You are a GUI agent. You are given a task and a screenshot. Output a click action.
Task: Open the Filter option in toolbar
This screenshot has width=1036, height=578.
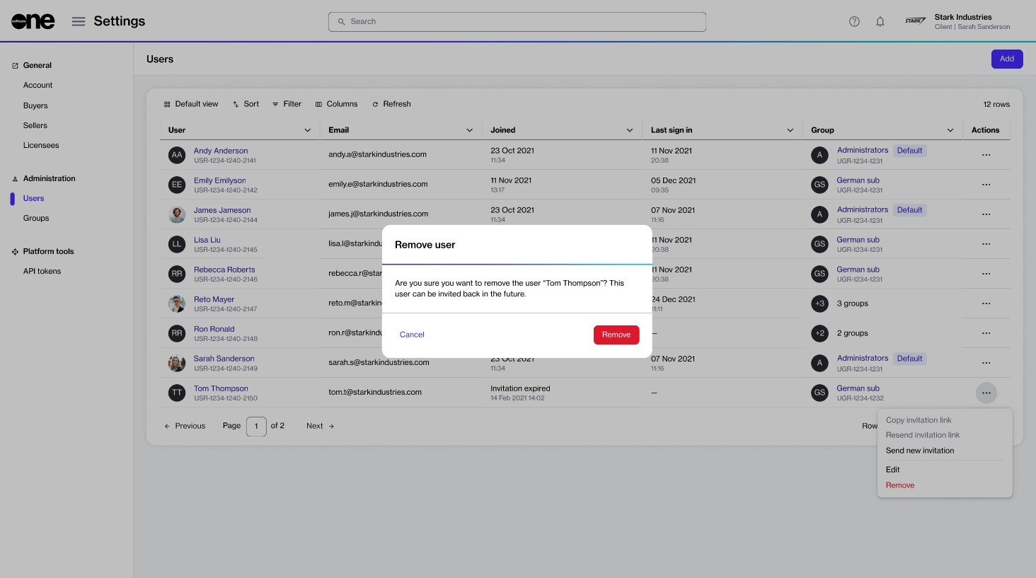[287, 104]
